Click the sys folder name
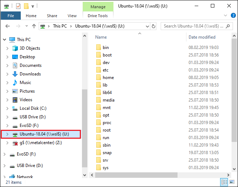Viewport: 238px width, 187px height. (106, 168)
